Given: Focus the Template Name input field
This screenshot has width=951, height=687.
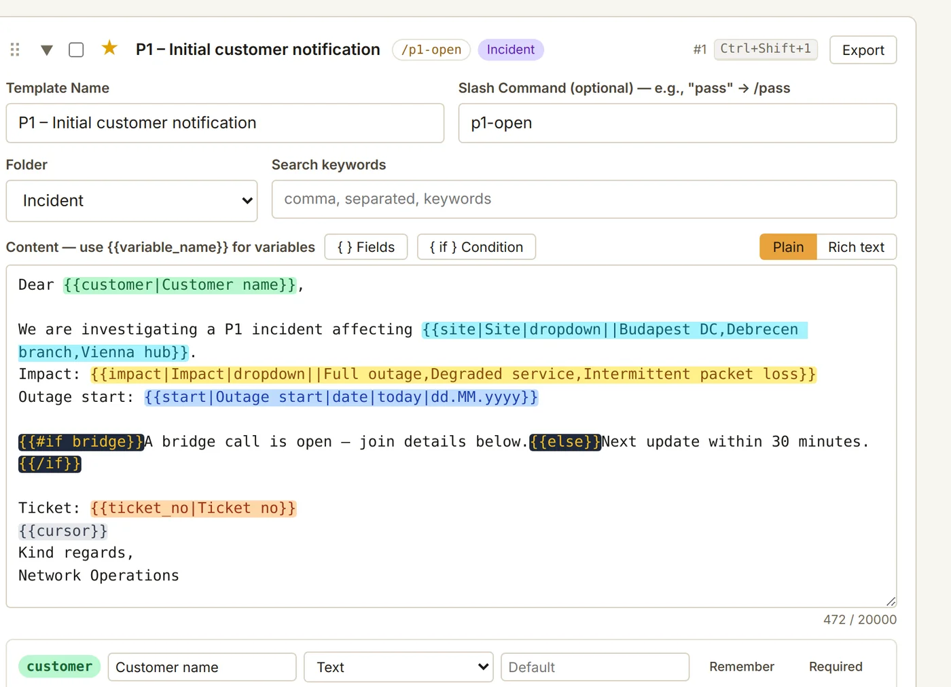Looking at the screenshot, I should click(225, 123).
